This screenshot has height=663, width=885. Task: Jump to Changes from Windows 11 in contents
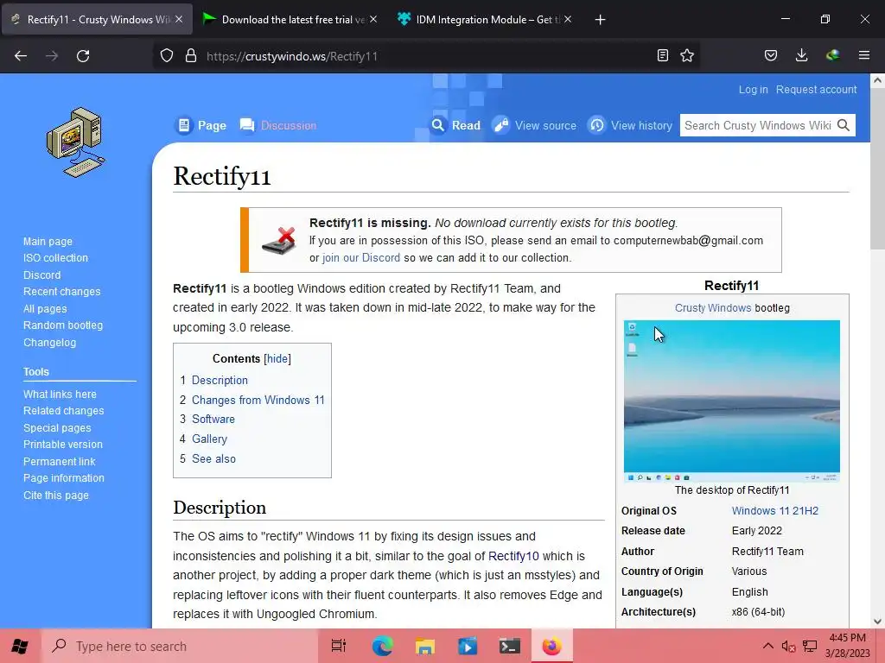[x=258, y=401]
